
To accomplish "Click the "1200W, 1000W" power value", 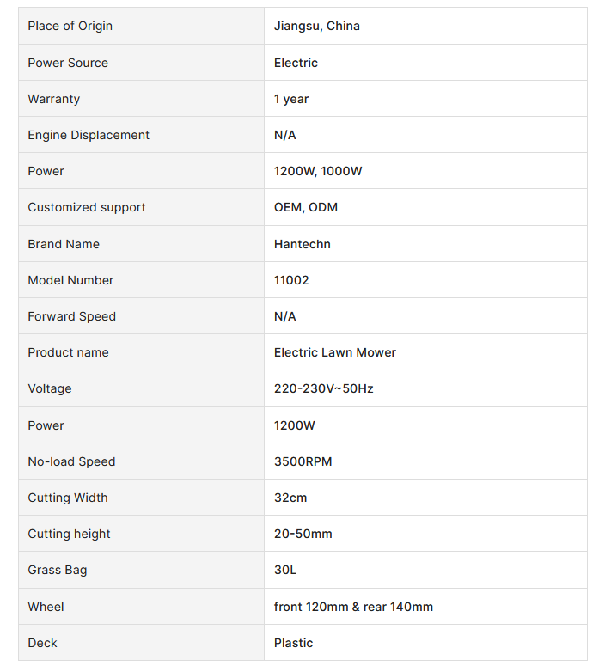I will click(318, 171).
